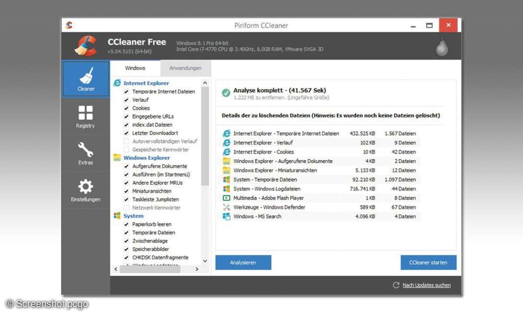Image resolution: width=523 pixels, height=313 pixels.
Task: Open Einstellungen gear section
Action: tap(85, 190)
